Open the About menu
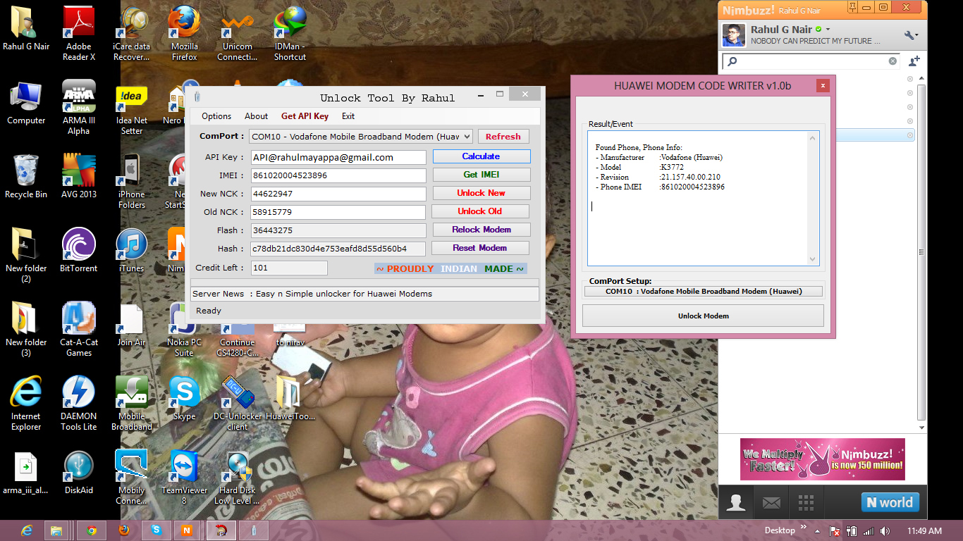The height and width of the screenshot is (541, 963). [256, 116]
